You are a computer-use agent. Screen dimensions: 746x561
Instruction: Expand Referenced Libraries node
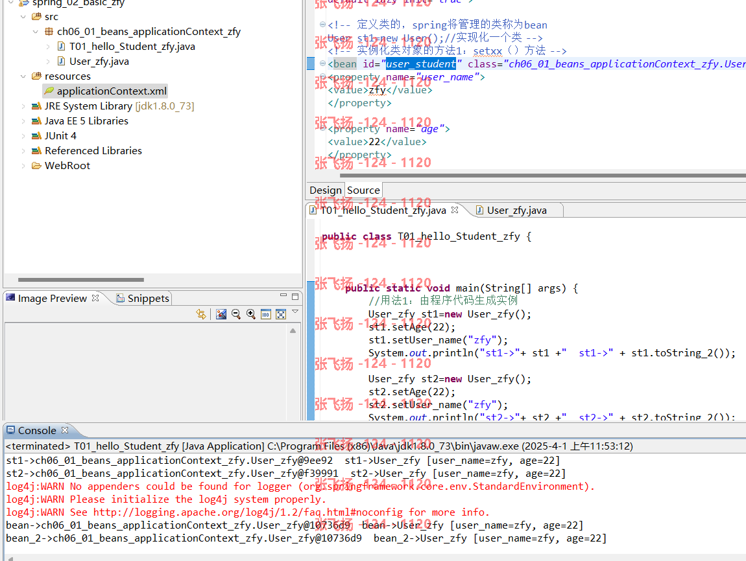click(23, 150)
